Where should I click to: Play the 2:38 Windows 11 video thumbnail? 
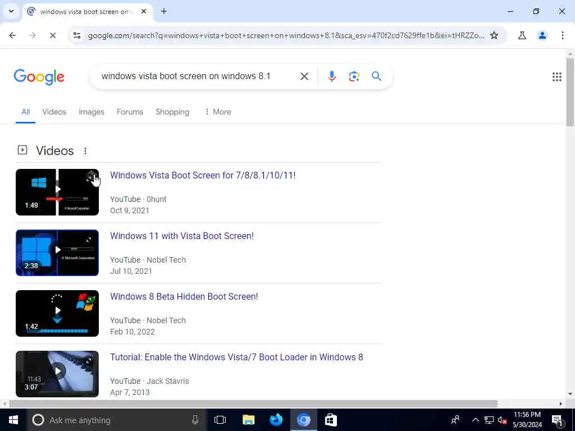[x=57, y=253]
